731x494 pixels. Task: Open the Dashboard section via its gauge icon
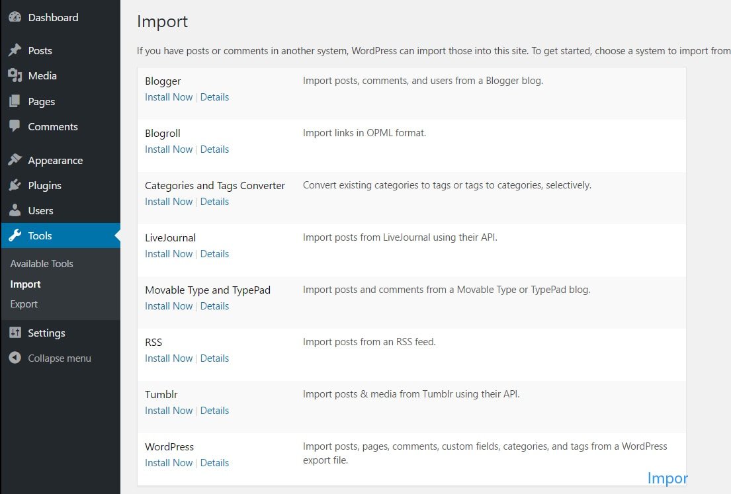click(x=15, y=17)
